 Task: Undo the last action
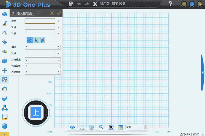pyautogui.click(x=79, y=4)
